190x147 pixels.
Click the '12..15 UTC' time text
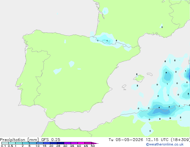157,140
